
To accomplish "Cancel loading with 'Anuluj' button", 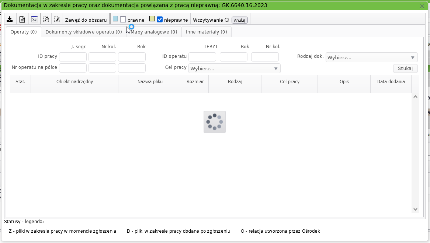I will tap(240, 20).
